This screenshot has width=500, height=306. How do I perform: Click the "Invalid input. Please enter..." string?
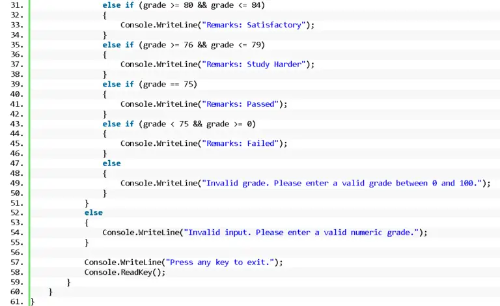[301, 232]
